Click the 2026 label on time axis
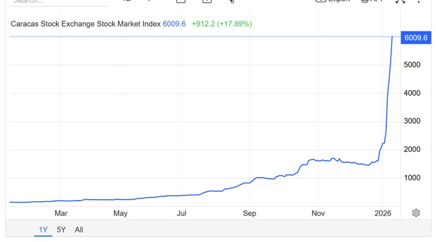436x242 pixels. pos(383,213)
